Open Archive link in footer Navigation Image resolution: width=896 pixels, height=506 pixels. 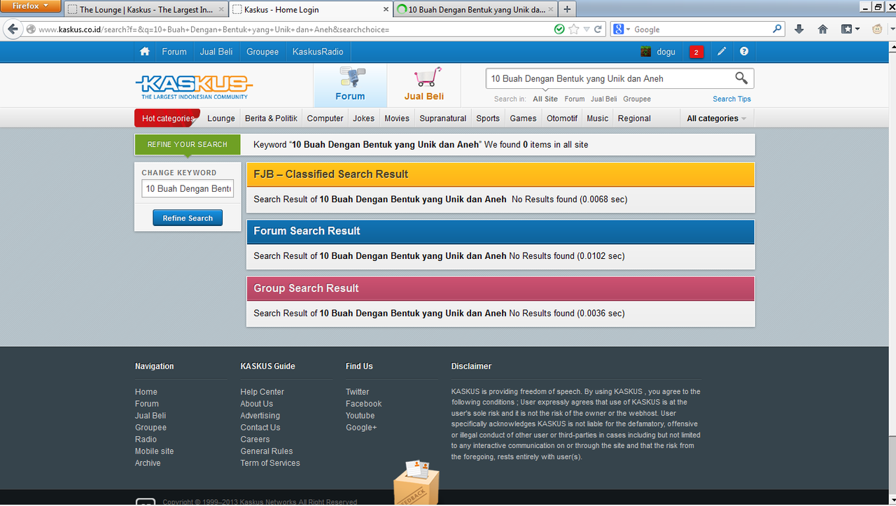[x=148, y=463]
